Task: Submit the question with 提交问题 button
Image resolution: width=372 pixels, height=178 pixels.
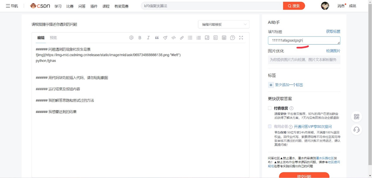Action: [x=304, y=175]
